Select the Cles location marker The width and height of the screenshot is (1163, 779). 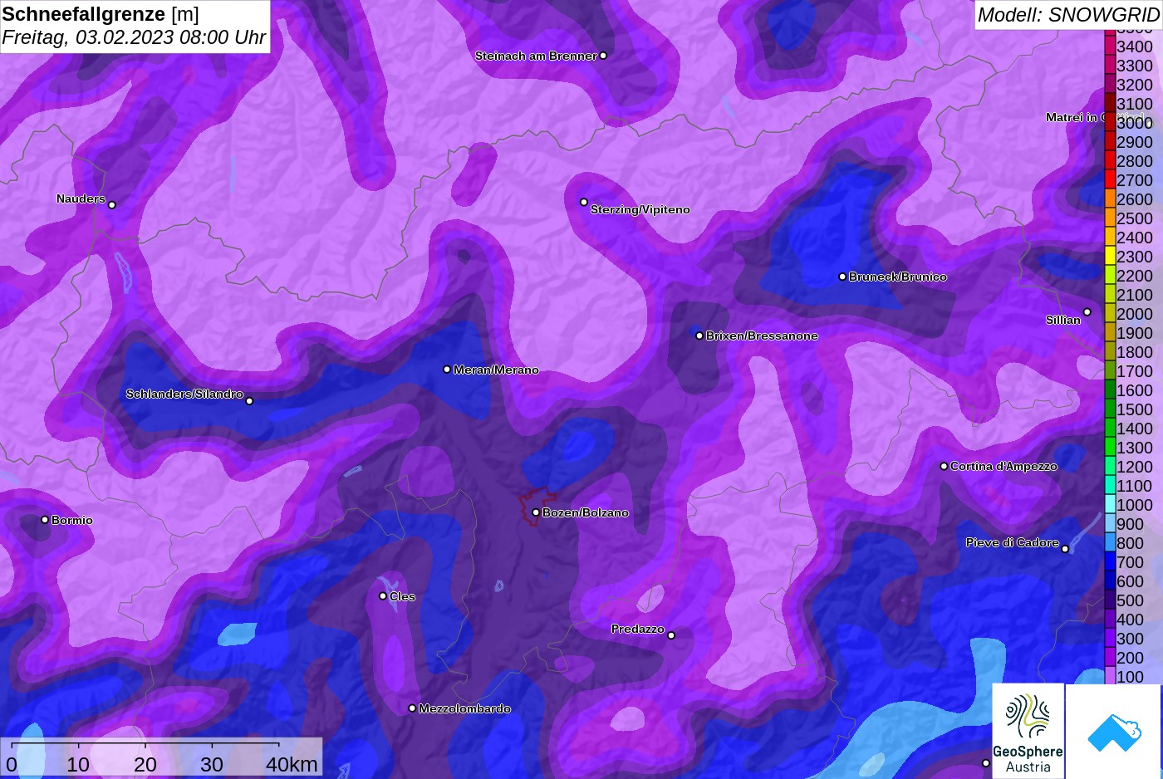(383, 595)
